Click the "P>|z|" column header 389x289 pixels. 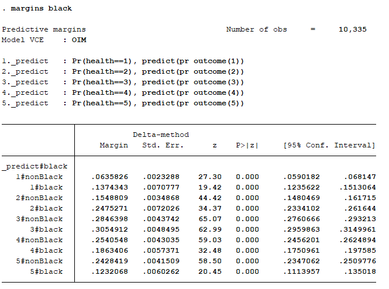[247, 146]
